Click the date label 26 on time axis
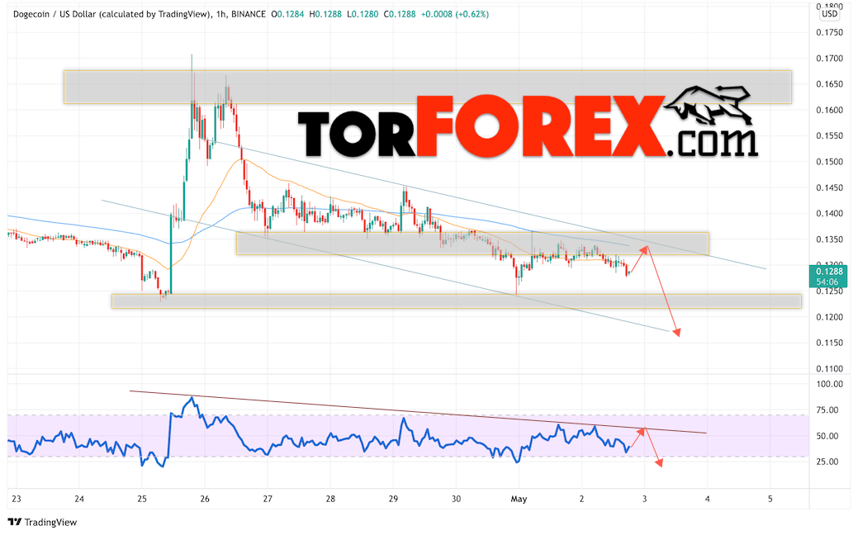 click(x=205, y=499)
